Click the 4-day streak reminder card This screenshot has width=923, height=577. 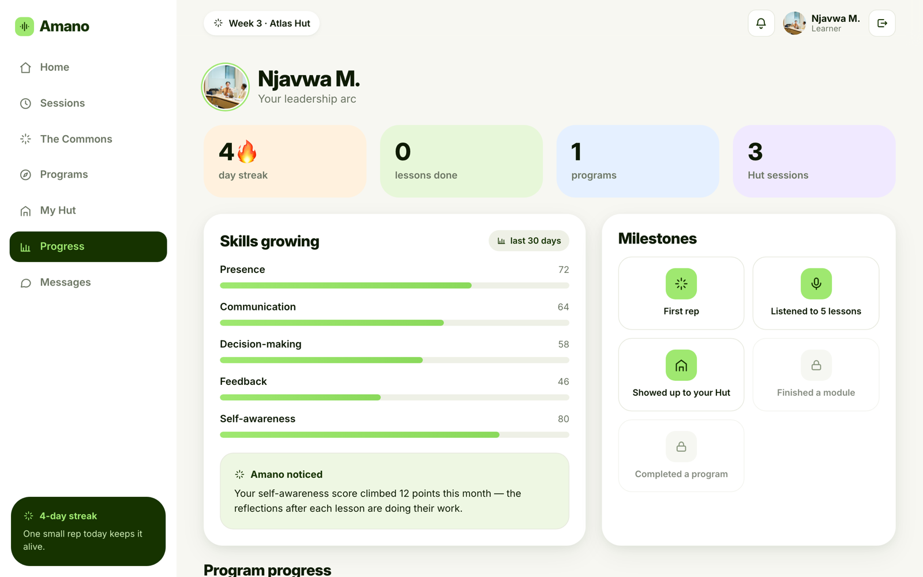coord(88,531)
